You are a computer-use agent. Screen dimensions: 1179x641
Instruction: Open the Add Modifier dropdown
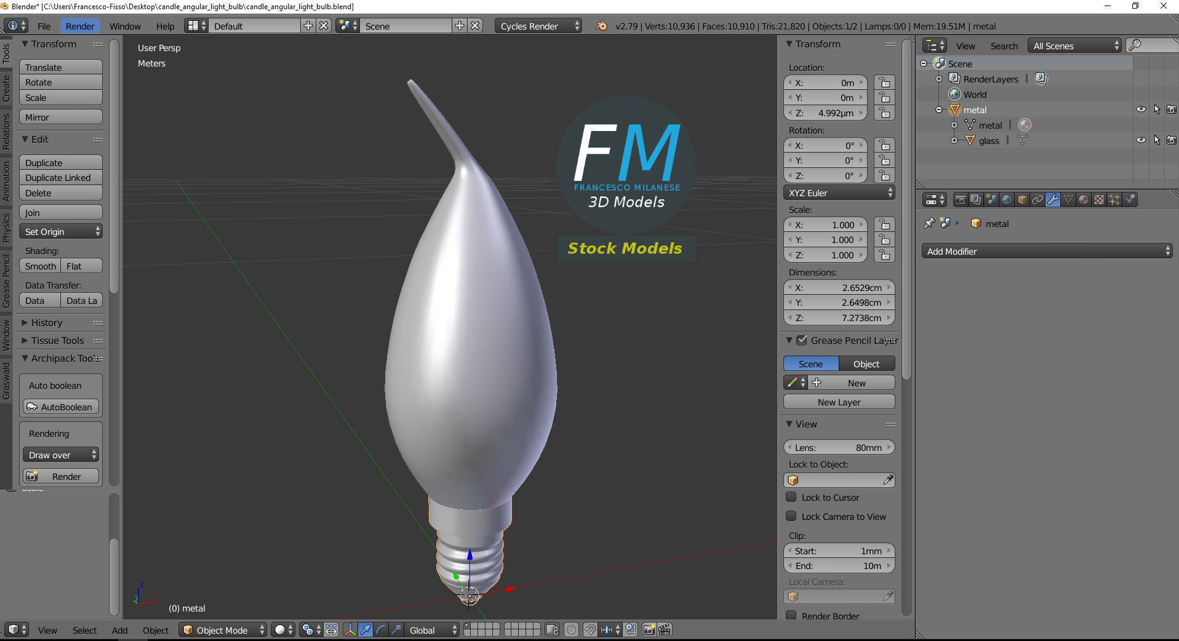click(x=1047, y=251)
